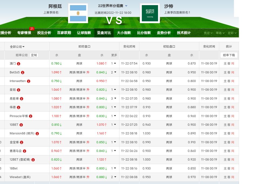
Task: Click the red 21 badge on 专家情报
Action: point(32,29)
